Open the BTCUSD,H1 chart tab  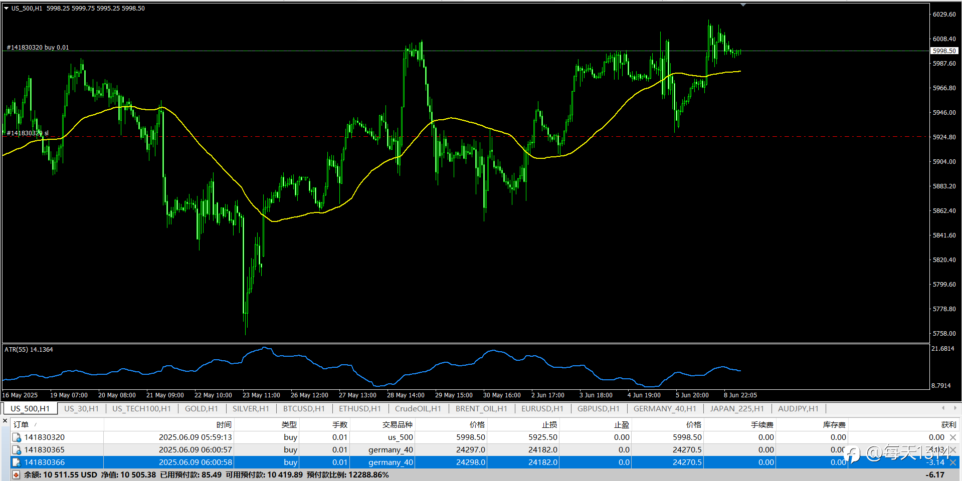pos(304,409)
